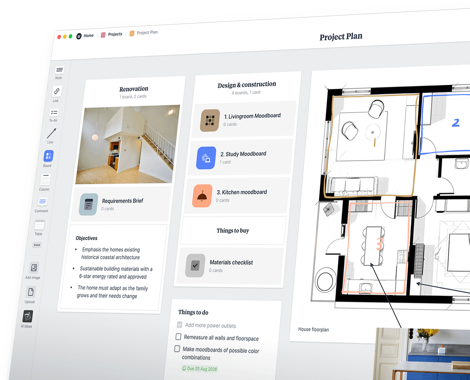This screenshot has height=380, width=470.
Task: Click the "Due 20 Aug 2026" date tag
Action: (199, 369)
